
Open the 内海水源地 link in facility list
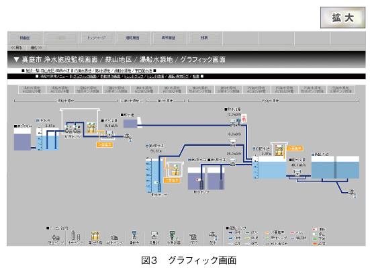83,71
